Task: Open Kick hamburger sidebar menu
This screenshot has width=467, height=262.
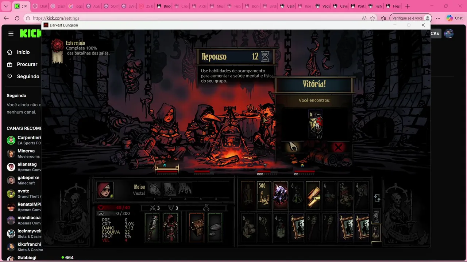Action: (x=11, y=33)
